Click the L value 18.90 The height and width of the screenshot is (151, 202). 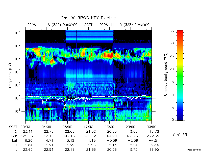click(x=154, y=149)
